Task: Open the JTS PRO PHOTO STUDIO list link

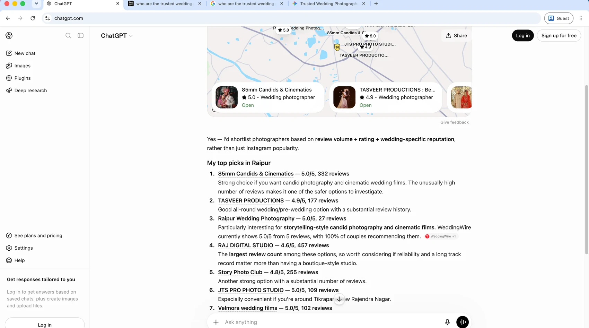Action: click(251, 290)
